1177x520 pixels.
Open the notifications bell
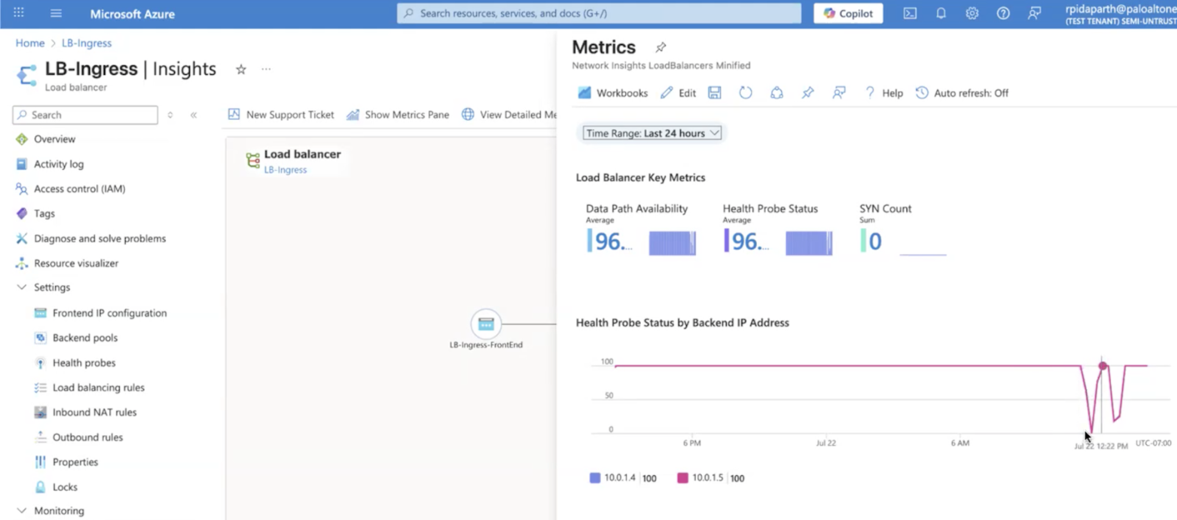tap(941, 13)
